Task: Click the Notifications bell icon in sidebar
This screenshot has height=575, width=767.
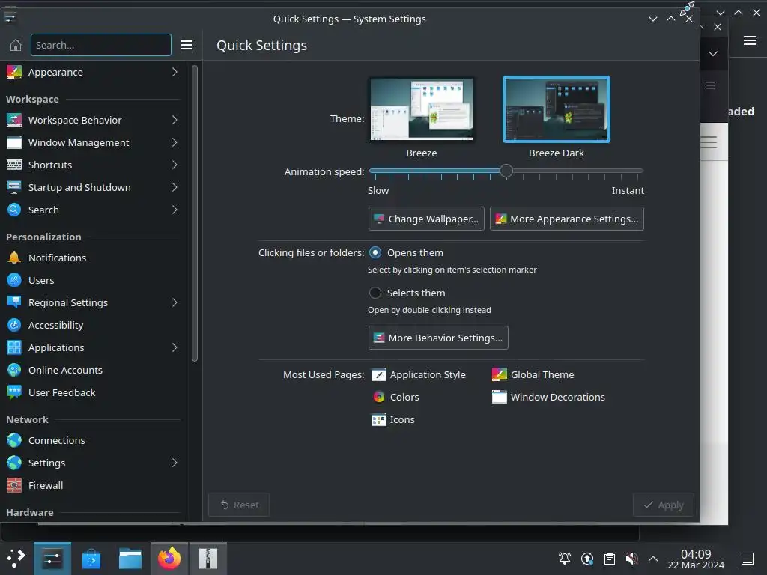Action: [14, 258]
